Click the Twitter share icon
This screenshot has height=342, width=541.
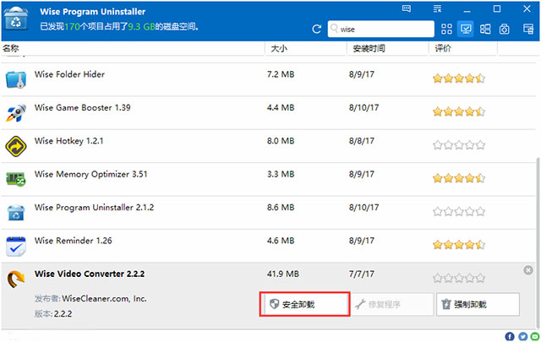coord(521,335)
